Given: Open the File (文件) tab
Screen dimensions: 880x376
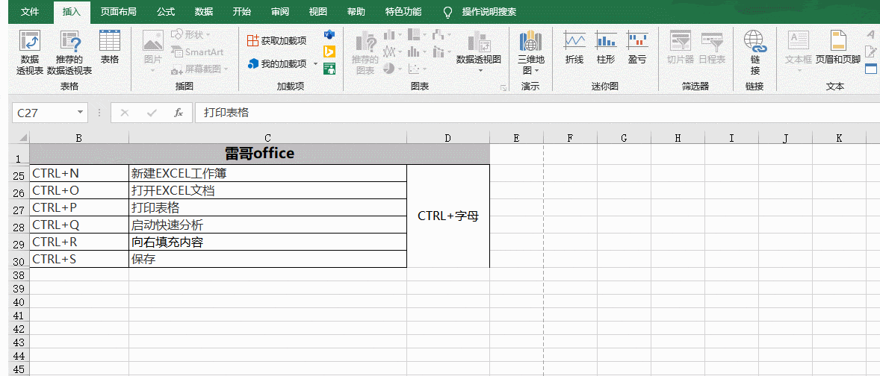Looking at the screenshot, I should (30, 12).
